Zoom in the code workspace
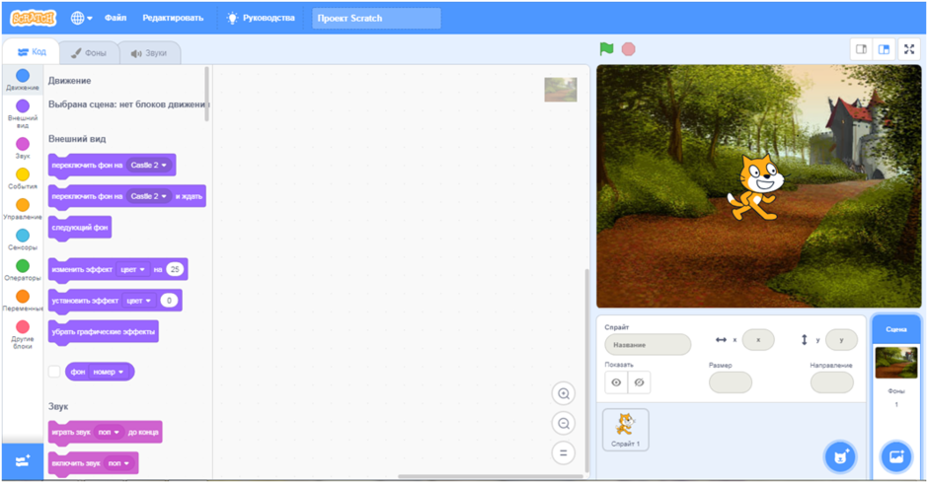Viewport: 928px width, 483px height. (x=564, y=393)
